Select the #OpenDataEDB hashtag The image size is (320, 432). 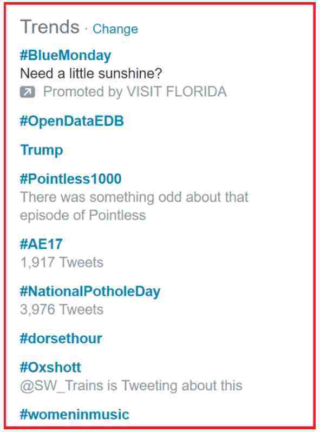[71, 121]
